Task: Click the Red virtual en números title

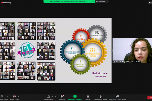Action: pos(101,75)
